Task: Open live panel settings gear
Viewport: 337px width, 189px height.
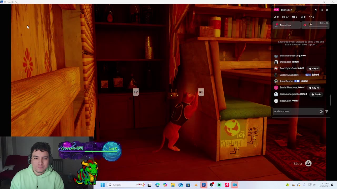Action: coord(322,10)
